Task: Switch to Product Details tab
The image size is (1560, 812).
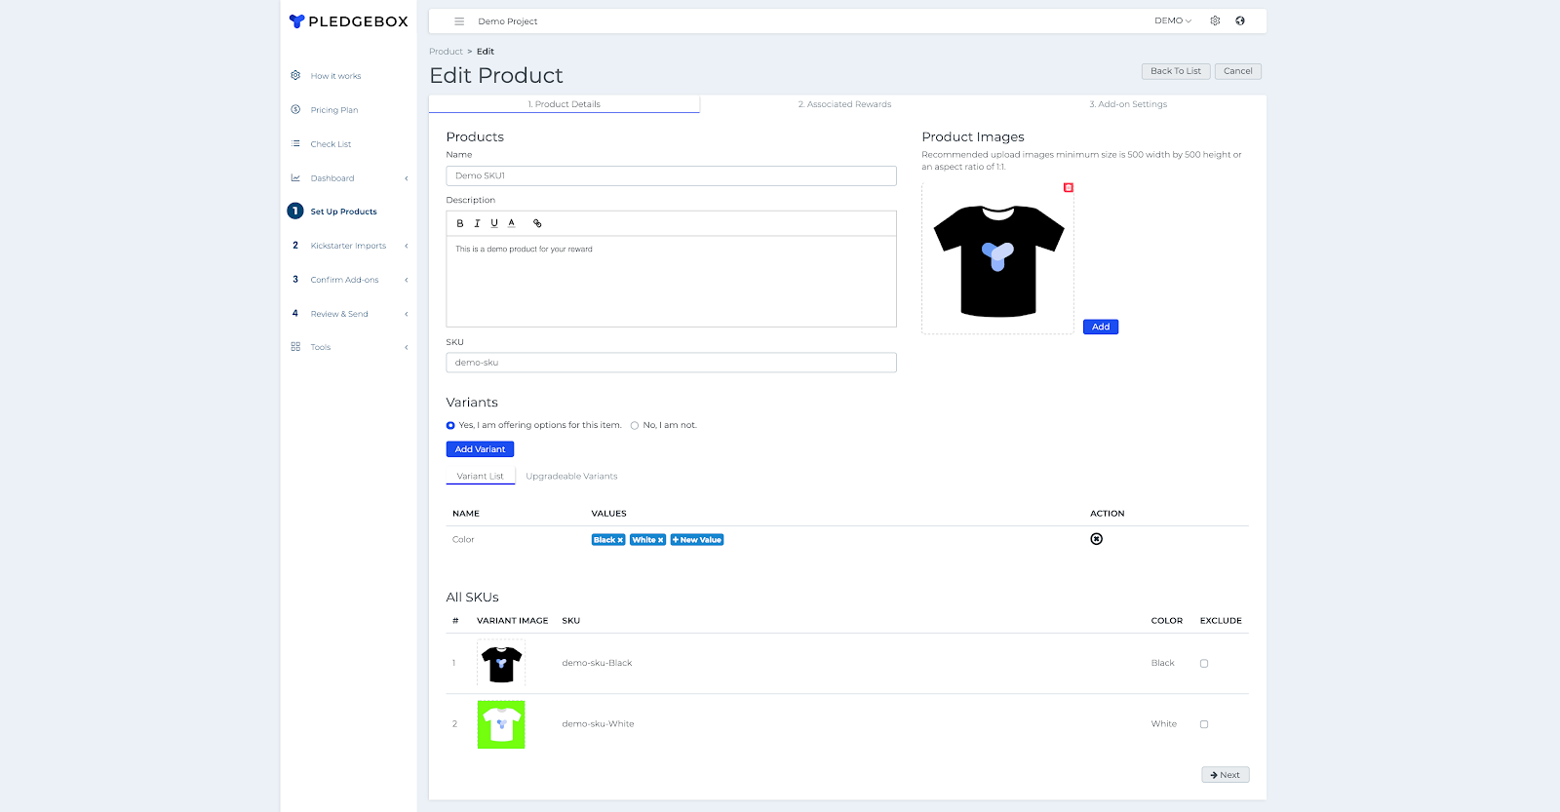Action: coord(565,104)
